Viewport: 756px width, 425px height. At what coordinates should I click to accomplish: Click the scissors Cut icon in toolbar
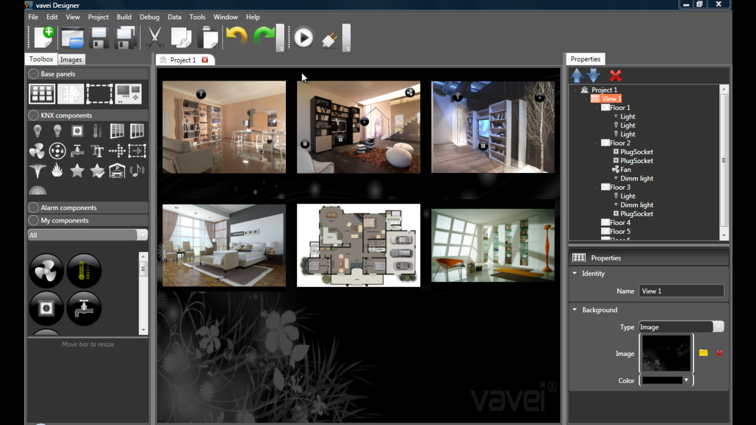coord(154,38)
